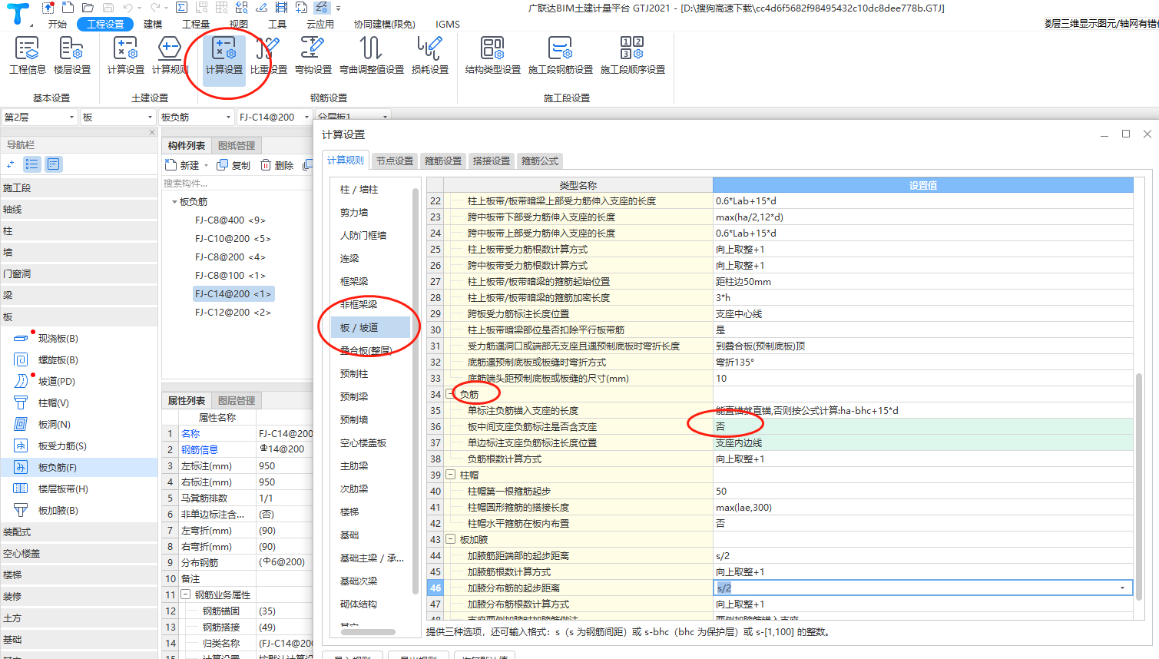Open 施工段钢筋设置 settings

(561, 55)
